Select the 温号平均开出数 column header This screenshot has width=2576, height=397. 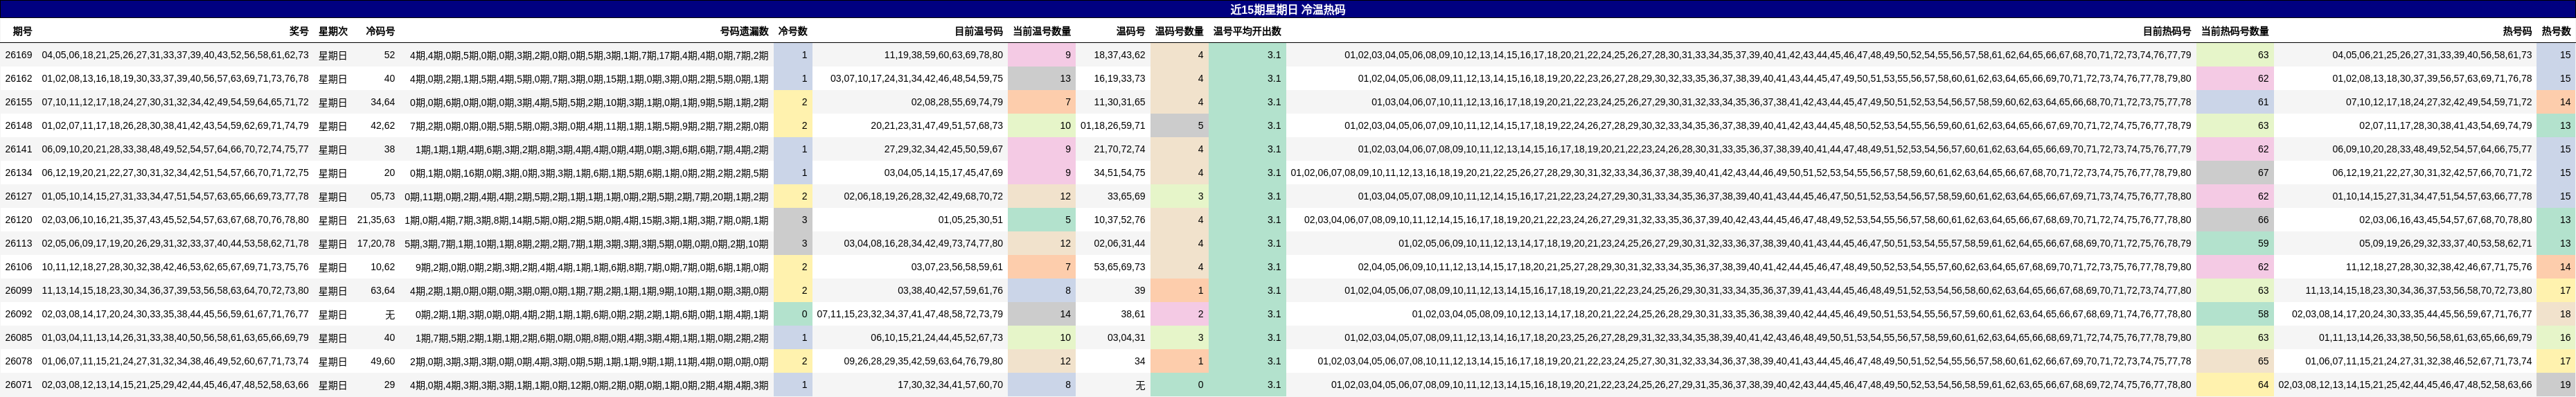tap(1247, 32)
